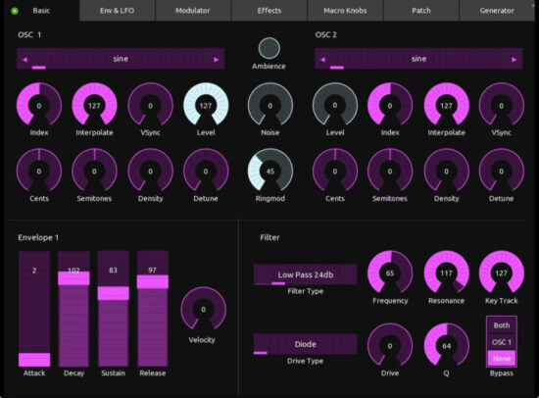Click the Sustain slider handle
This screenshot has width=539, height=398.
pyautogui.click(x=113, y=293)
